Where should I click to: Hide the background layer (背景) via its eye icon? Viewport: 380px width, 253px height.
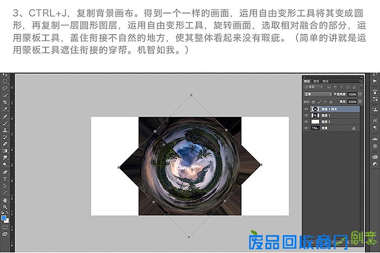306,128
